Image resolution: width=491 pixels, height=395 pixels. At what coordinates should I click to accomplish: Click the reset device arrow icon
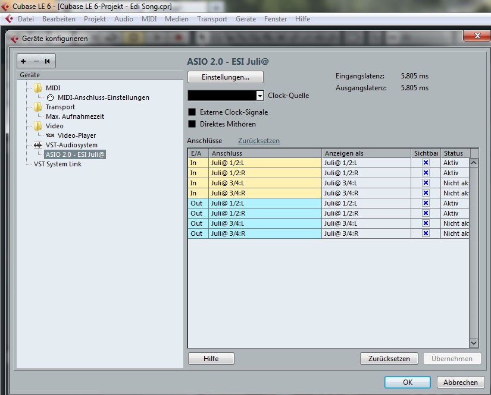(x=47, y=61)
